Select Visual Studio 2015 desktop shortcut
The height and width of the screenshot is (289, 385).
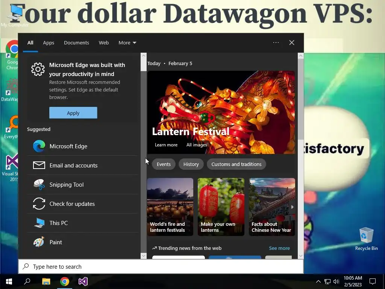pyautogui.click(x=10, y=168)
